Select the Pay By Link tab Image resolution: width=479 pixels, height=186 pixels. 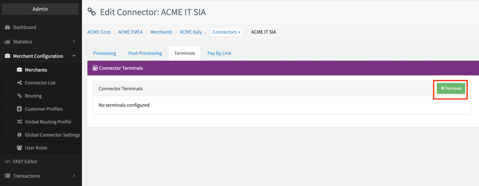pyautogui.click(x=219, y=53)
